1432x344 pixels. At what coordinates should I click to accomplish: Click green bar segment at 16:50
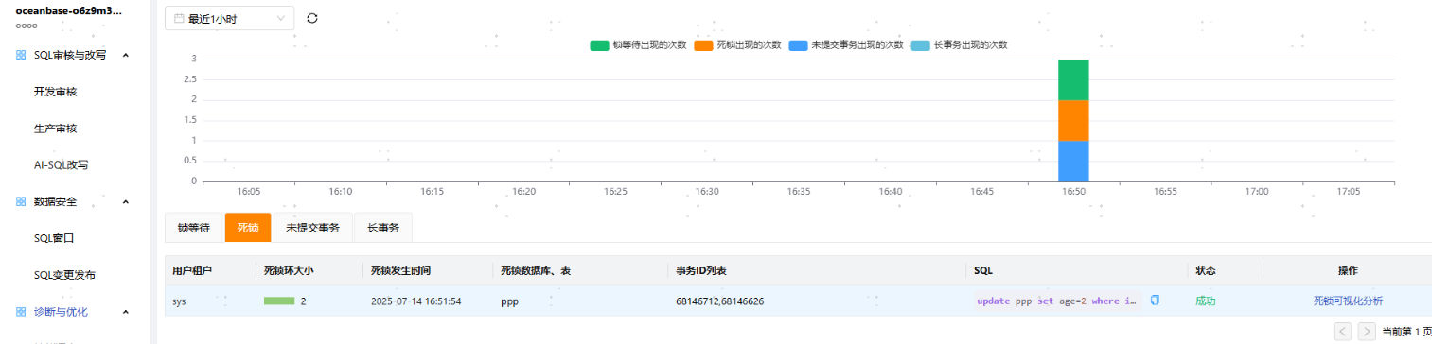pyautogui.click(x=1073, y=79)
